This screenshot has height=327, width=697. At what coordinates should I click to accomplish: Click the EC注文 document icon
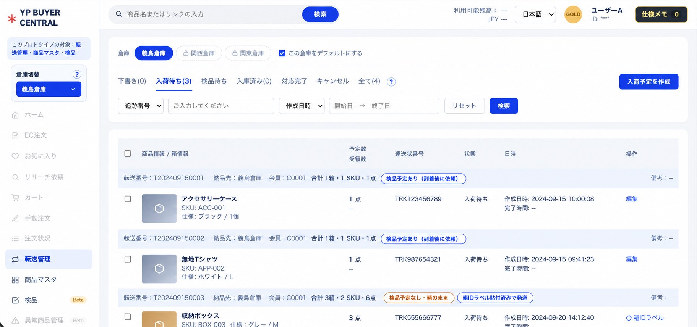point(15,135)
